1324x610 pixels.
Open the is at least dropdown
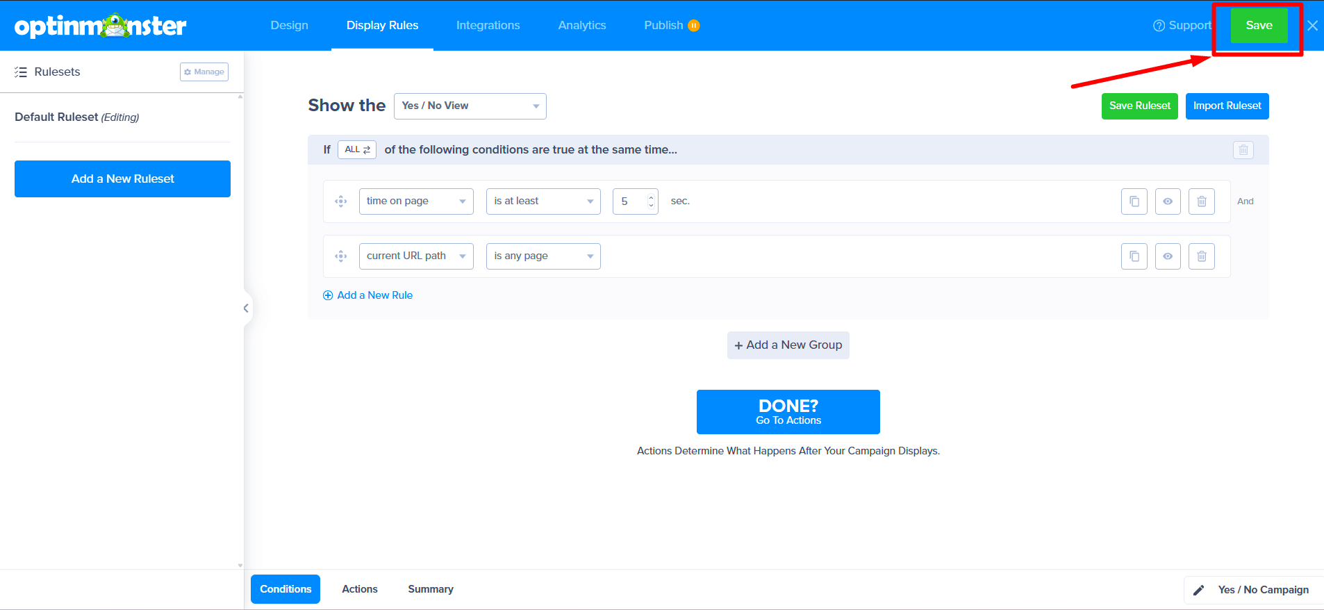[543, 201]
